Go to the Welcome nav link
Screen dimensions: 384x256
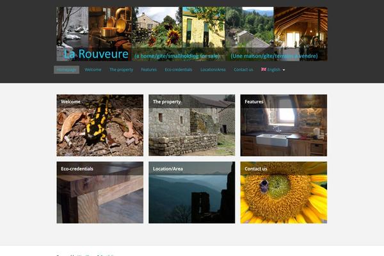pos(93,70)
